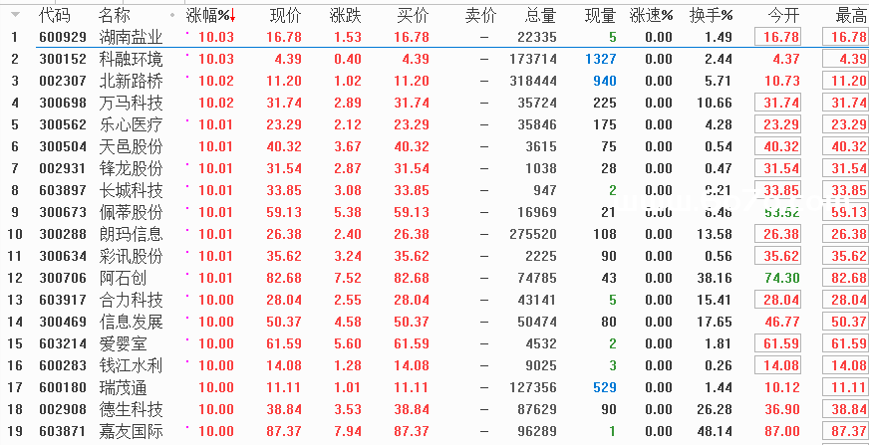Click 今开 value 74.30 for 阿石创
Viewport: 869px width, 445px height.
point(782,278)
